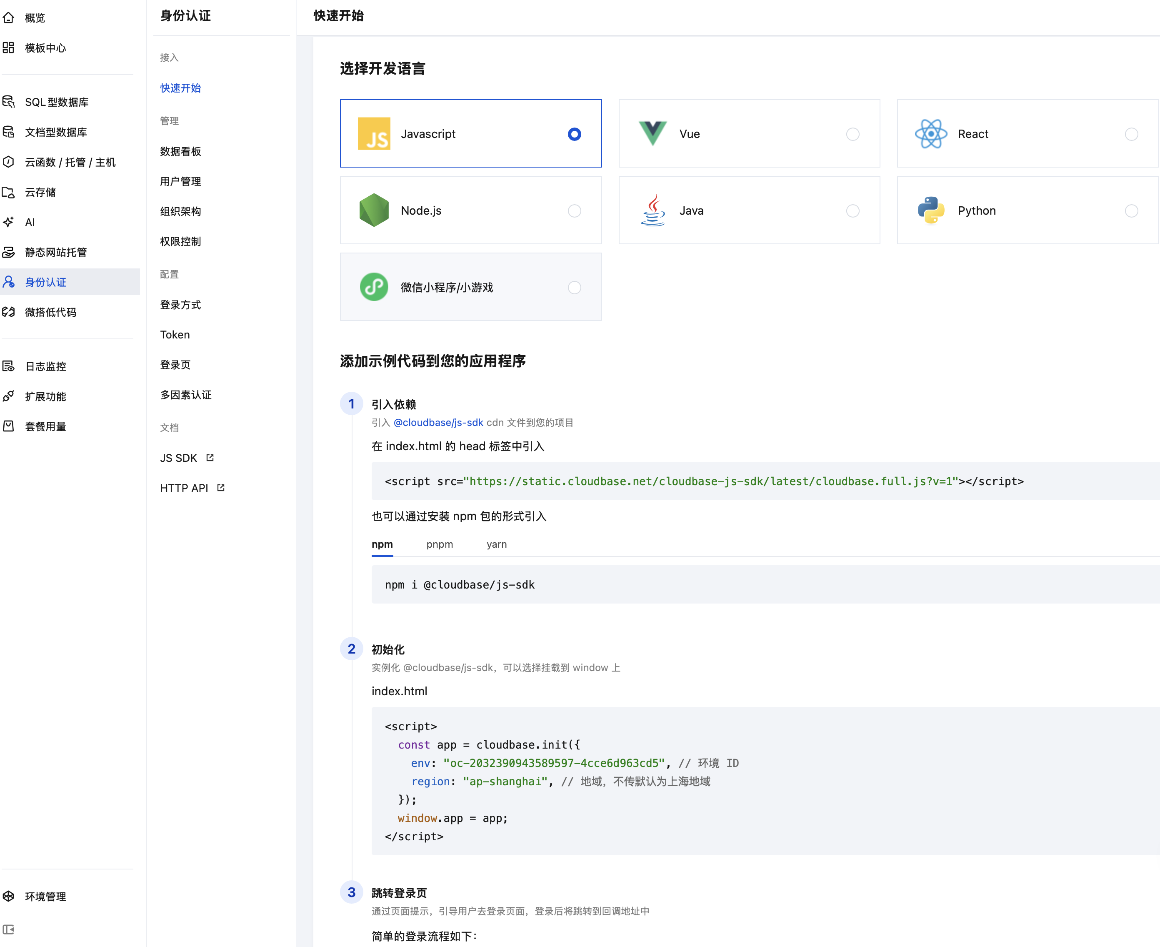Open the HTTP API documentation
Screen dimensions: 1160x947
tap(184, 488)
